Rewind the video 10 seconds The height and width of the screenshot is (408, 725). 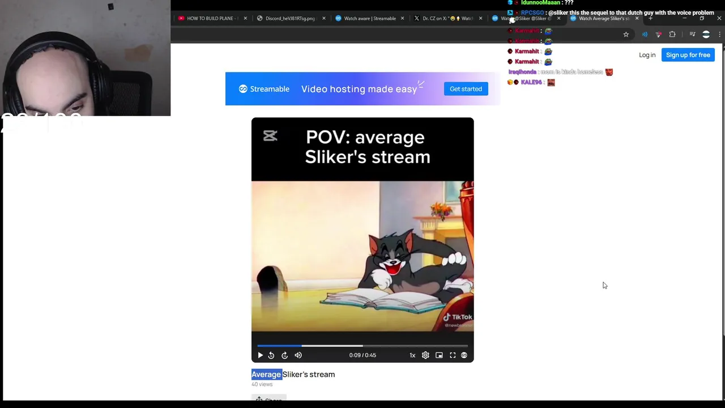click(271, 355)
